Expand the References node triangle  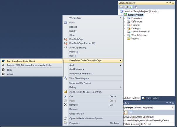(x=124, y=22)
